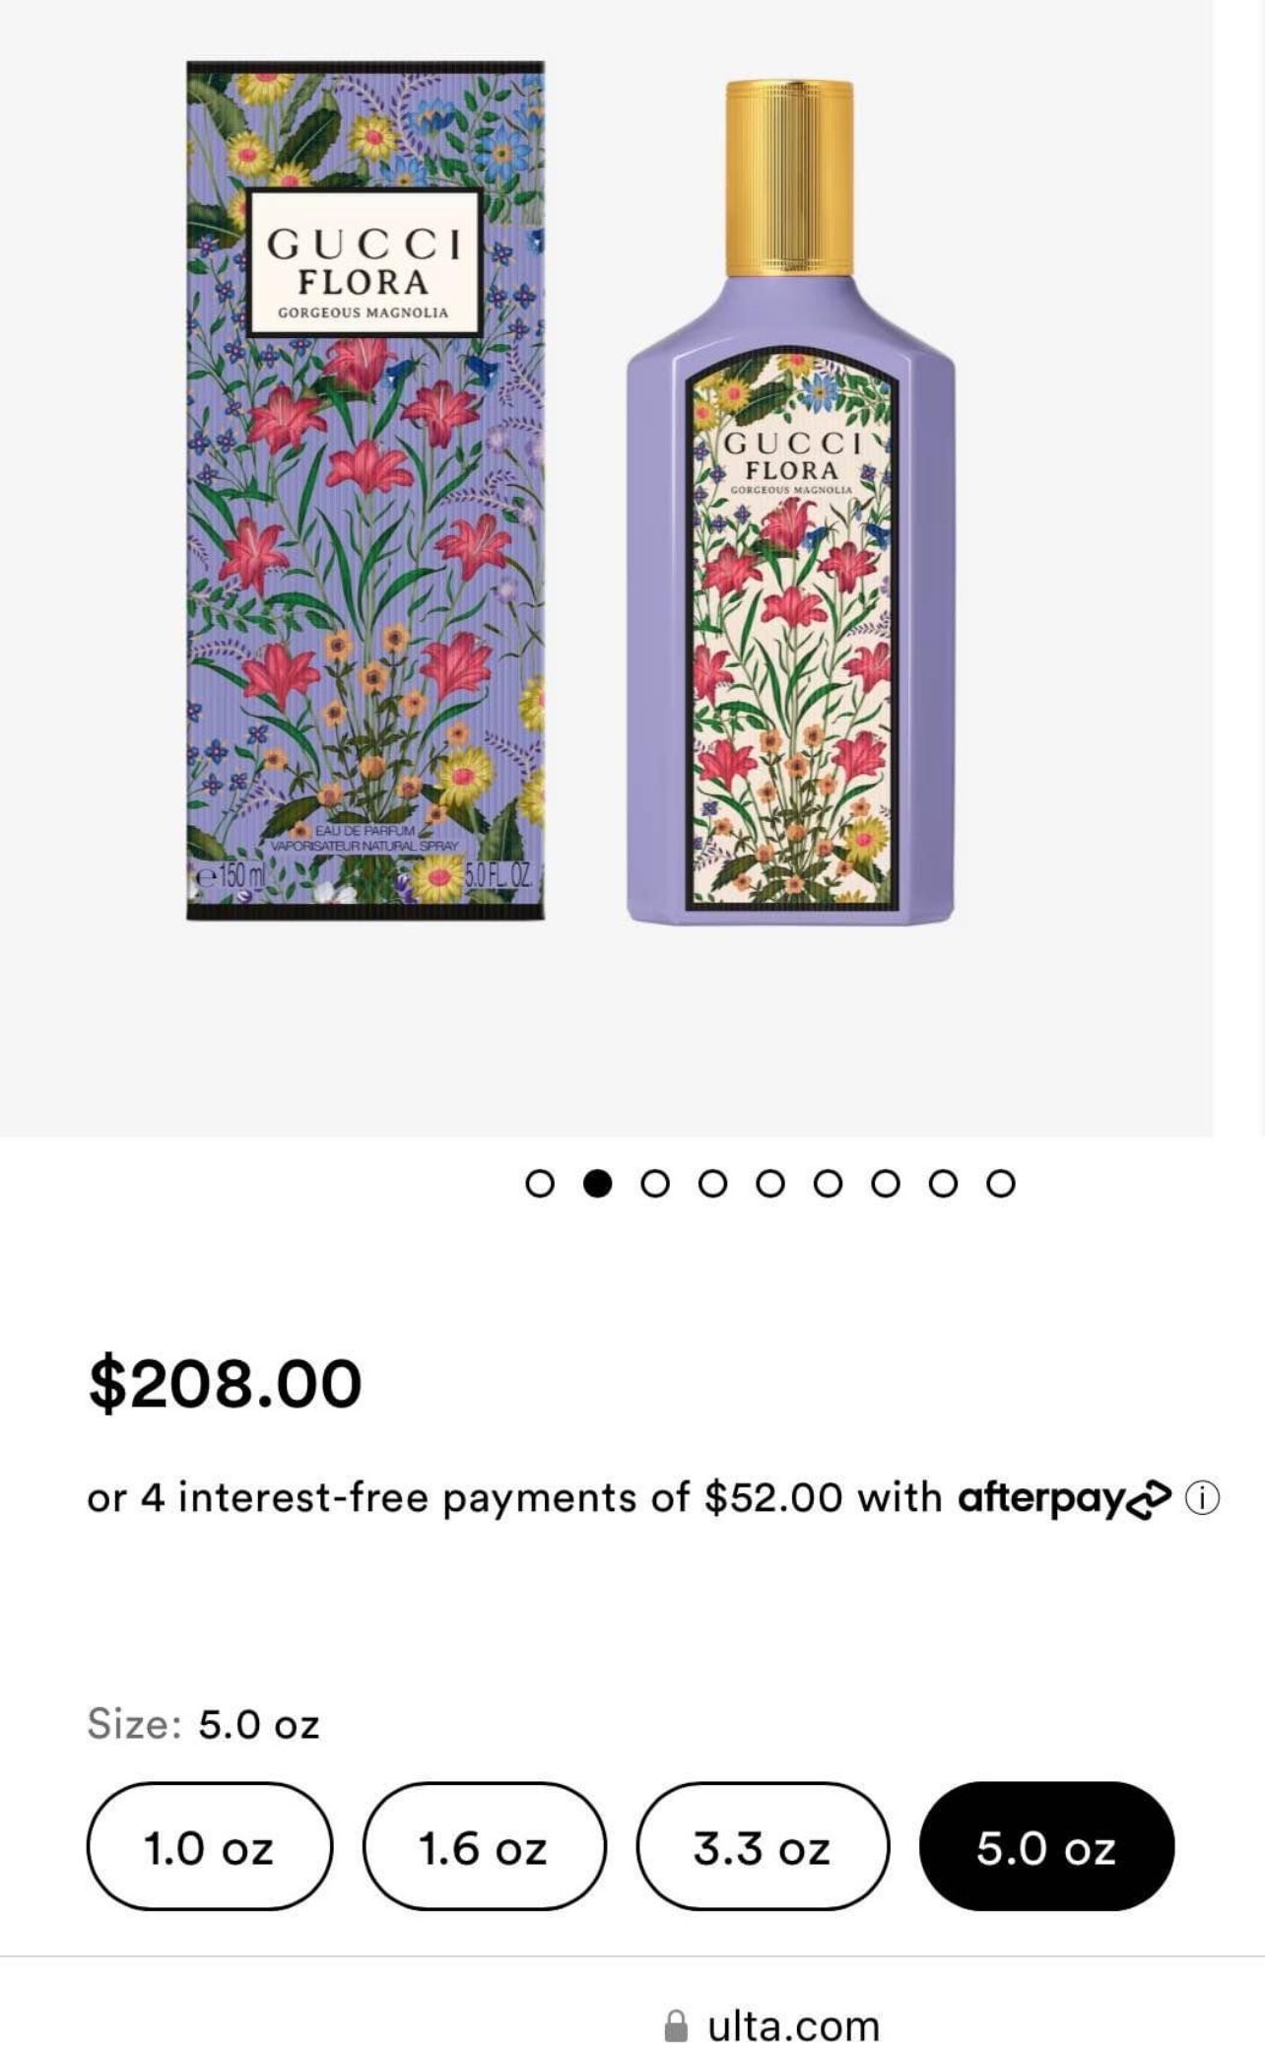Click the selected 5.0 oz size
The height and width of the screenshot is (2063, 1265).
1046,1848
